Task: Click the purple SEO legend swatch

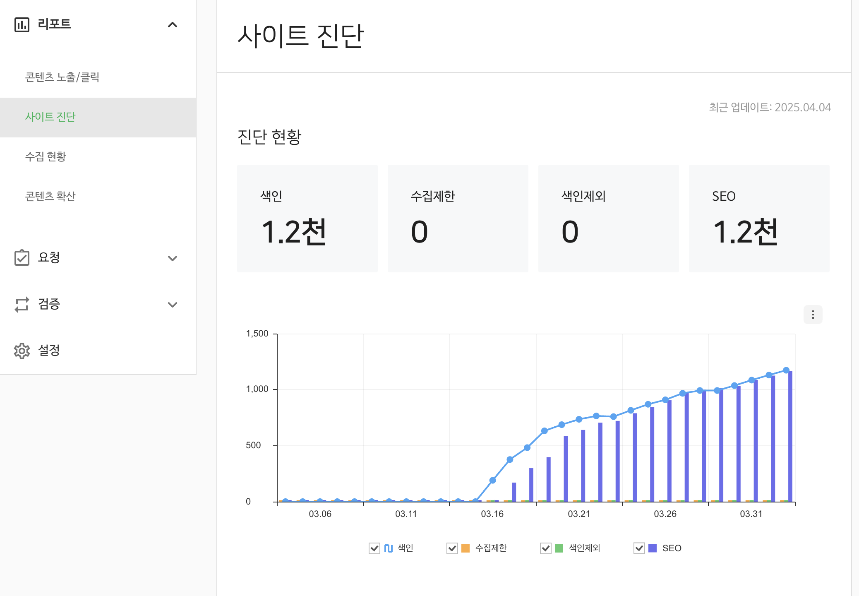Action: (x=653, y=548)
